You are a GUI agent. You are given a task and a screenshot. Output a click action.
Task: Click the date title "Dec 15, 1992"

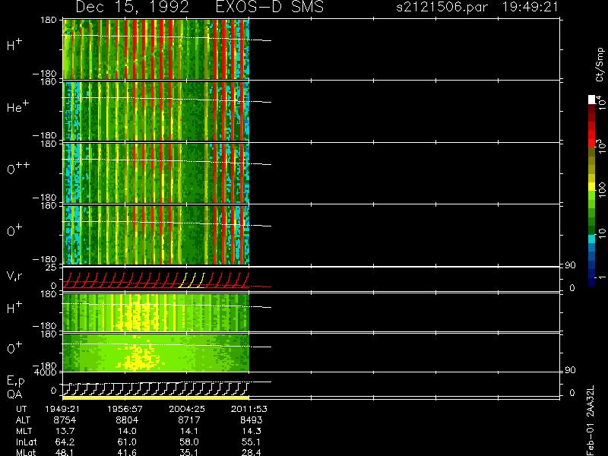pyautogui.click(x=132, y=8)
